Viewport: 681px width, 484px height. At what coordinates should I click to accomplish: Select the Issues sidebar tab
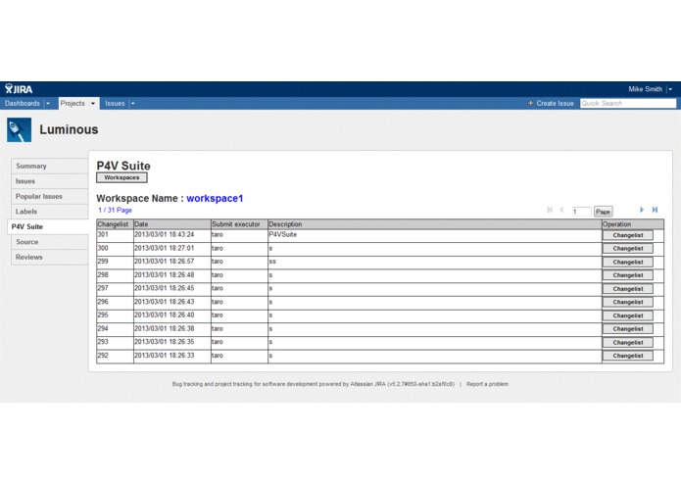pos(50,181)
